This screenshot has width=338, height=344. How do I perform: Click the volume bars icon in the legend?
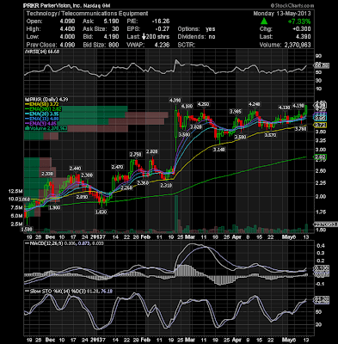click(x=27, y=129)
